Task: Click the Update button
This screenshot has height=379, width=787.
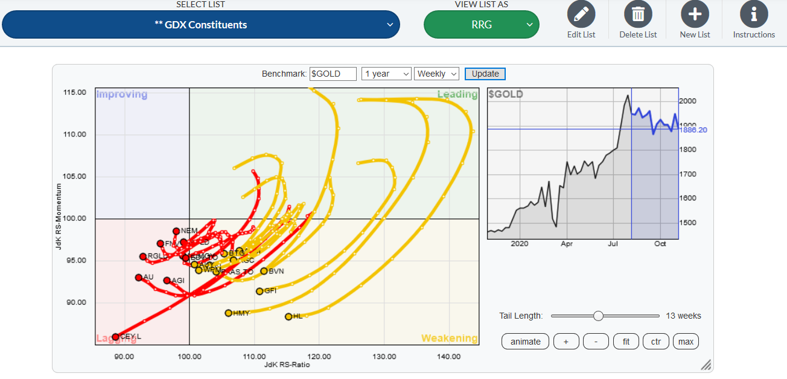Action: pos(485,74)
